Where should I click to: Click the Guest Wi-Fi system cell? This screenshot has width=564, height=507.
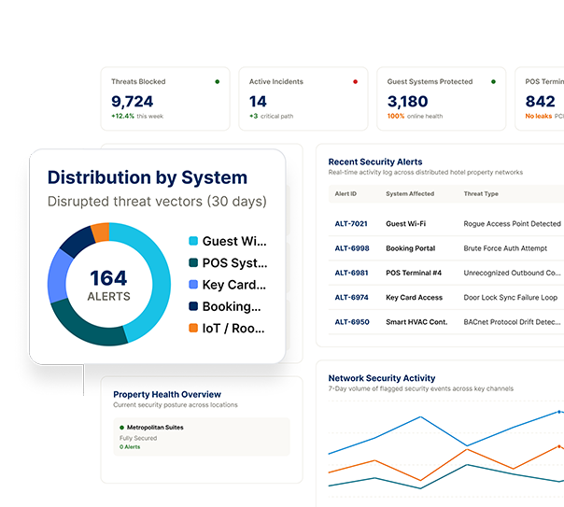(406, 224)
